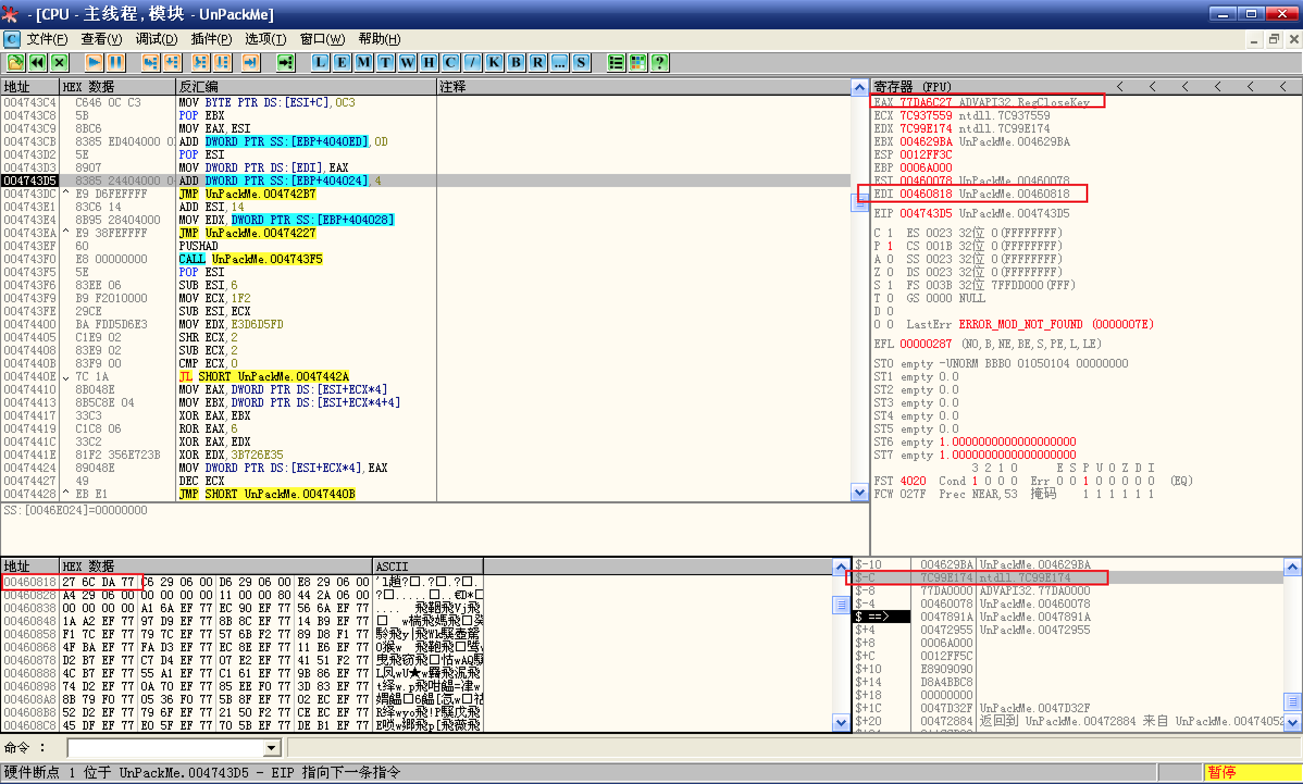Click the Run program play icon
This screenshot has height=784, width=1303.
pyautogui.click(x=94, y=63)
